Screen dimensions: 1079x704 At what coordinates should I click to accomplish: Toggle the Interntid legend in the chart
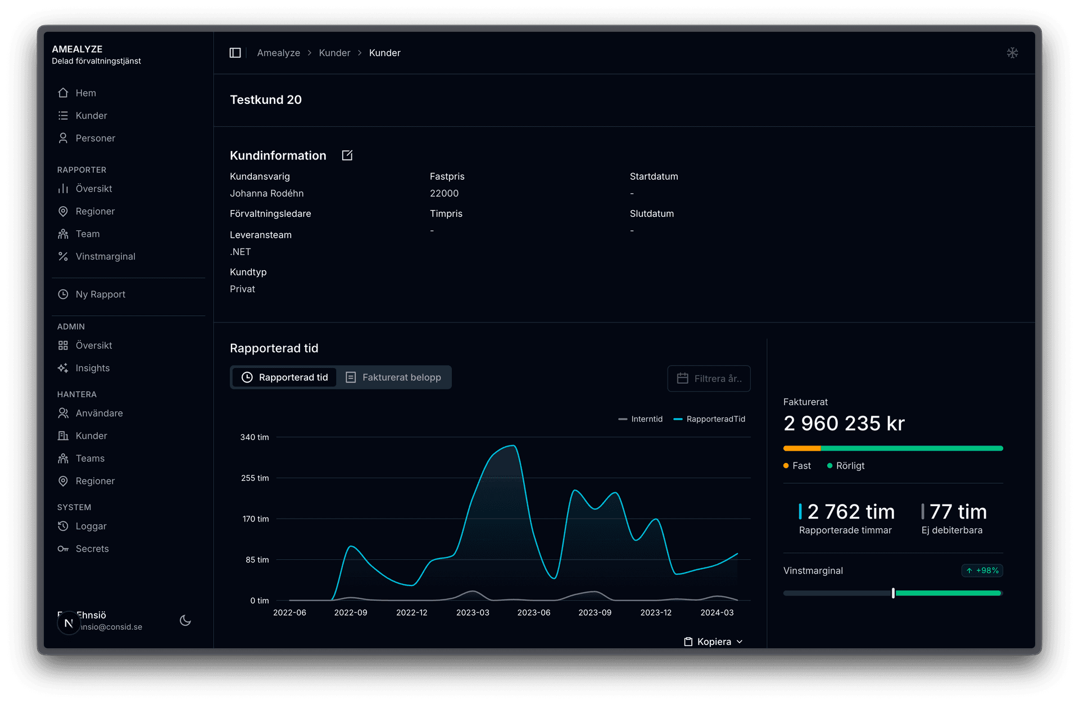(640, 419)
